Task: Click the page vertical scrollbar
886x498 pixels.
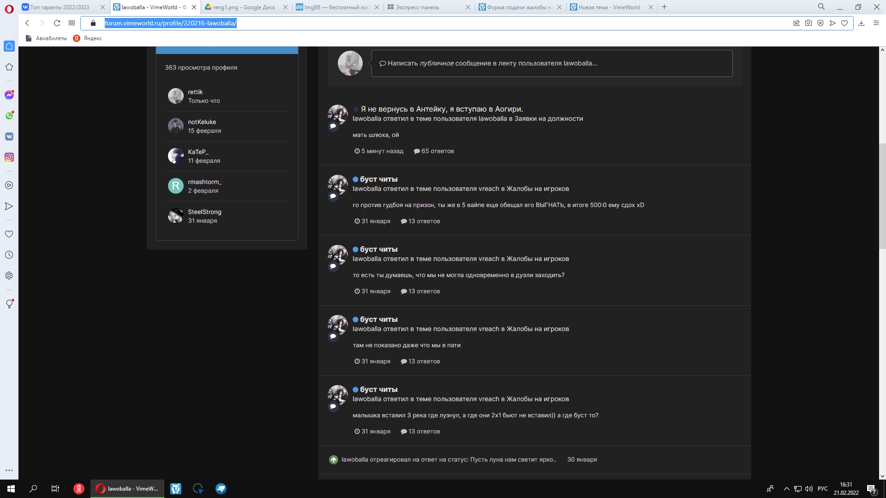Action: point(882,196)
